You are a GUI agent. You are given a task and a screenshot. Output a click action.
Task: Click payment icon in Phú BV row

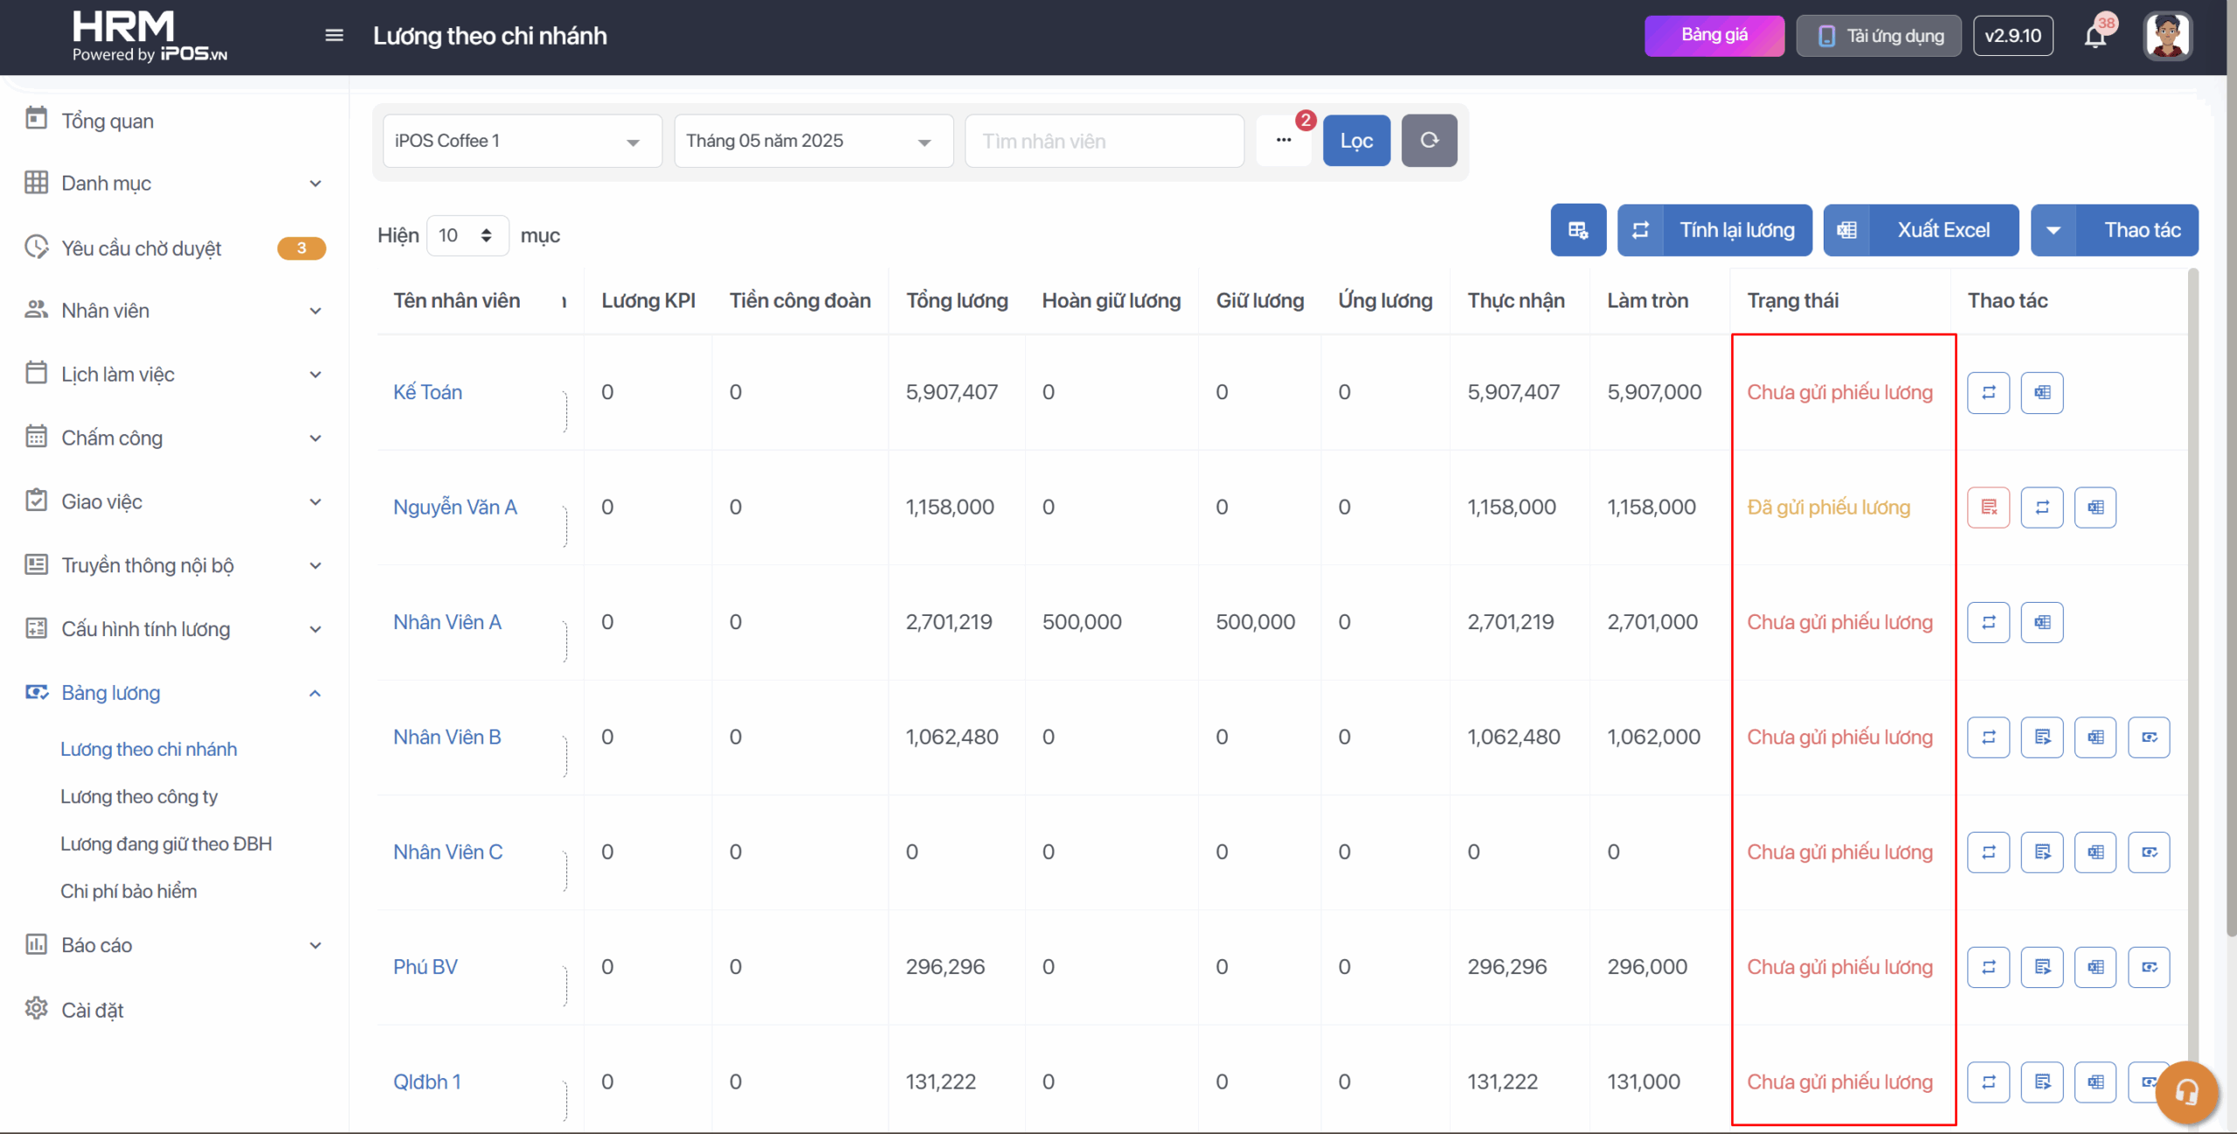(x=2148, y=967)
